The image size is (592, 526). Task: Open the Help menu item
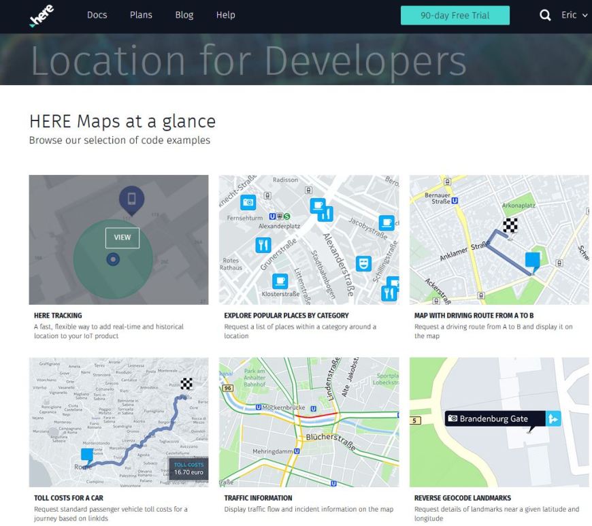pyautogui.click(x=225, y=16)
